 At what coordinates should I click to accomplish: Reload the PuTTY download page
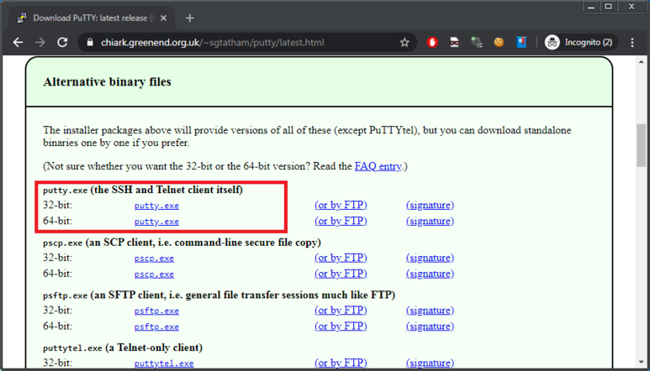click(x=62, y=42)
